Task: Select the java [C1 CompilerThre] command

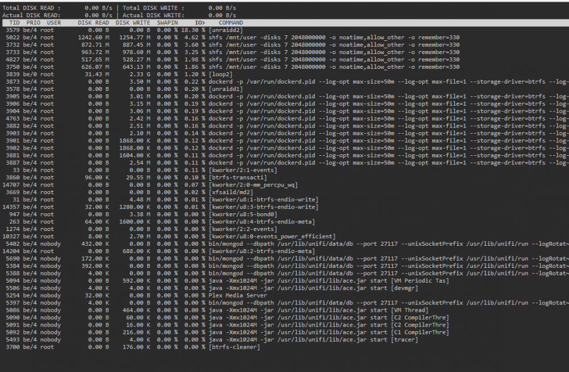Action: (x=329, y=332)
